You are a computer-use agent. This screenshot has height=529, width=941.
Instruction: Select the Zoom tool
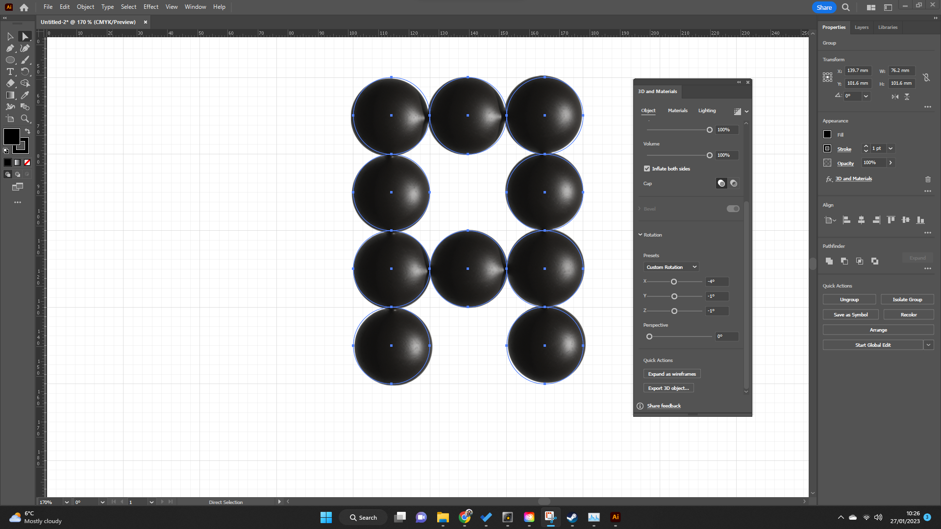(x=25, y=119)
